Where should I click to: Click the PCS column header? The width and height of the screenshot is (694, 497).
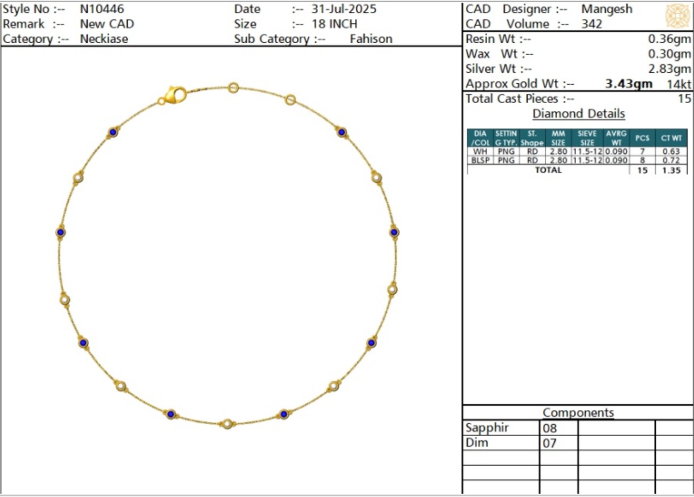click(642, 138)
